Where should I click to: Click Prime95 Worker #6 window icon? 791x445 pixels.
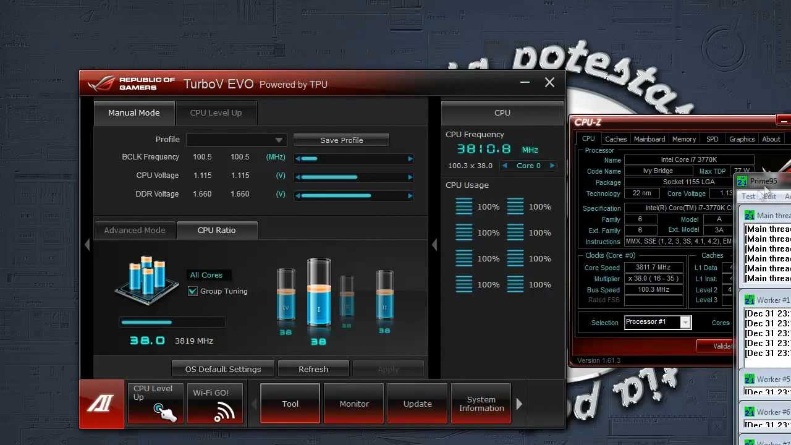(x=750, y=412)
